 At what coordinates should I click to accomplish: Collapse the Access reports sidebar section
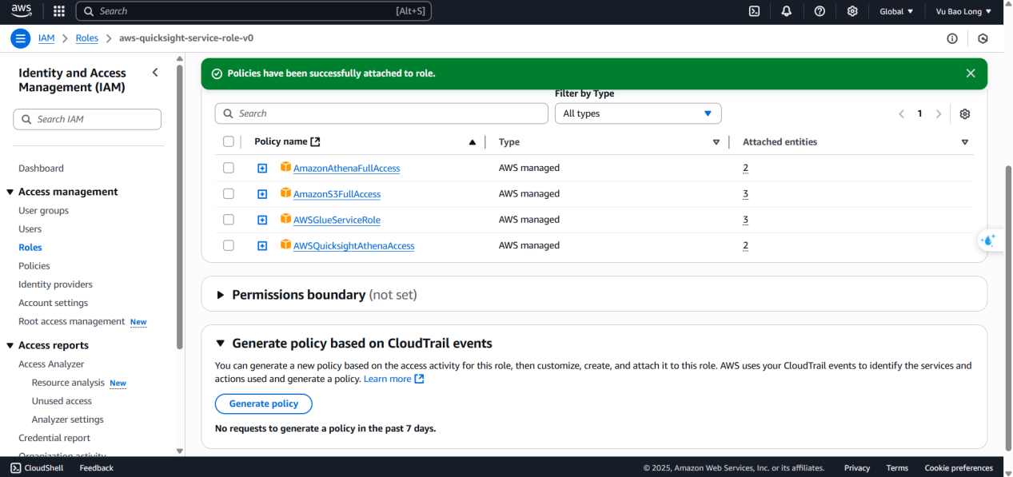pos(10,345)
